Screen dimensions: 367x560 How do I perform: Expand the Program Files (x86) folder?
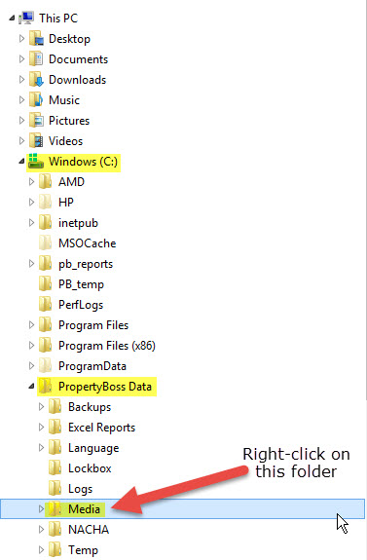coord(31,346)
